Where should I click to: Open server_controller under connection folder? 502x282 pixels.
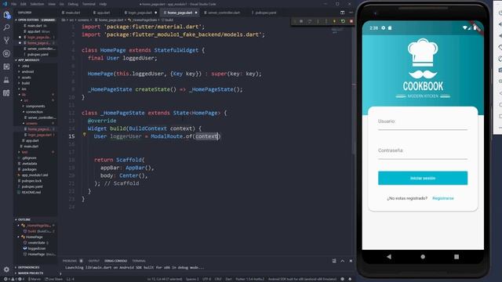coord(42,117)
